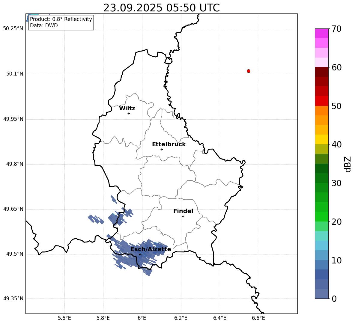The height and width of the screenshot is (324, 355).
Task: Click the 70 tick on colorbar
Action: 336,29
